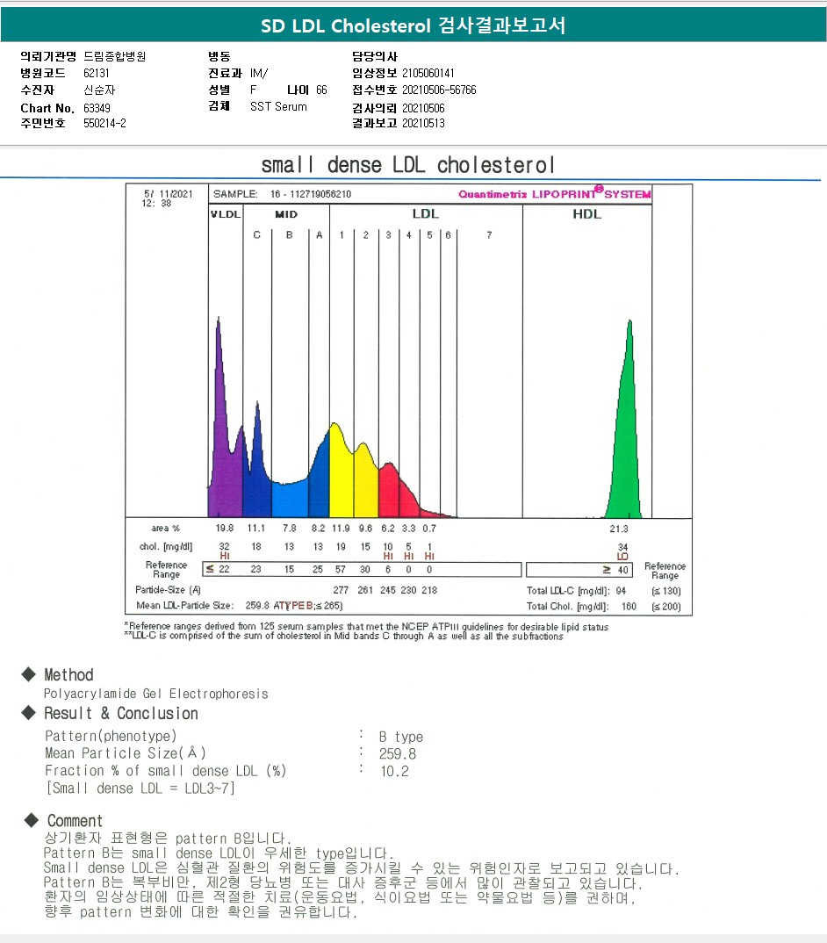Click the 'Method' section heading
The height and width of the screenshot is (943, 827).
[68, 675]
